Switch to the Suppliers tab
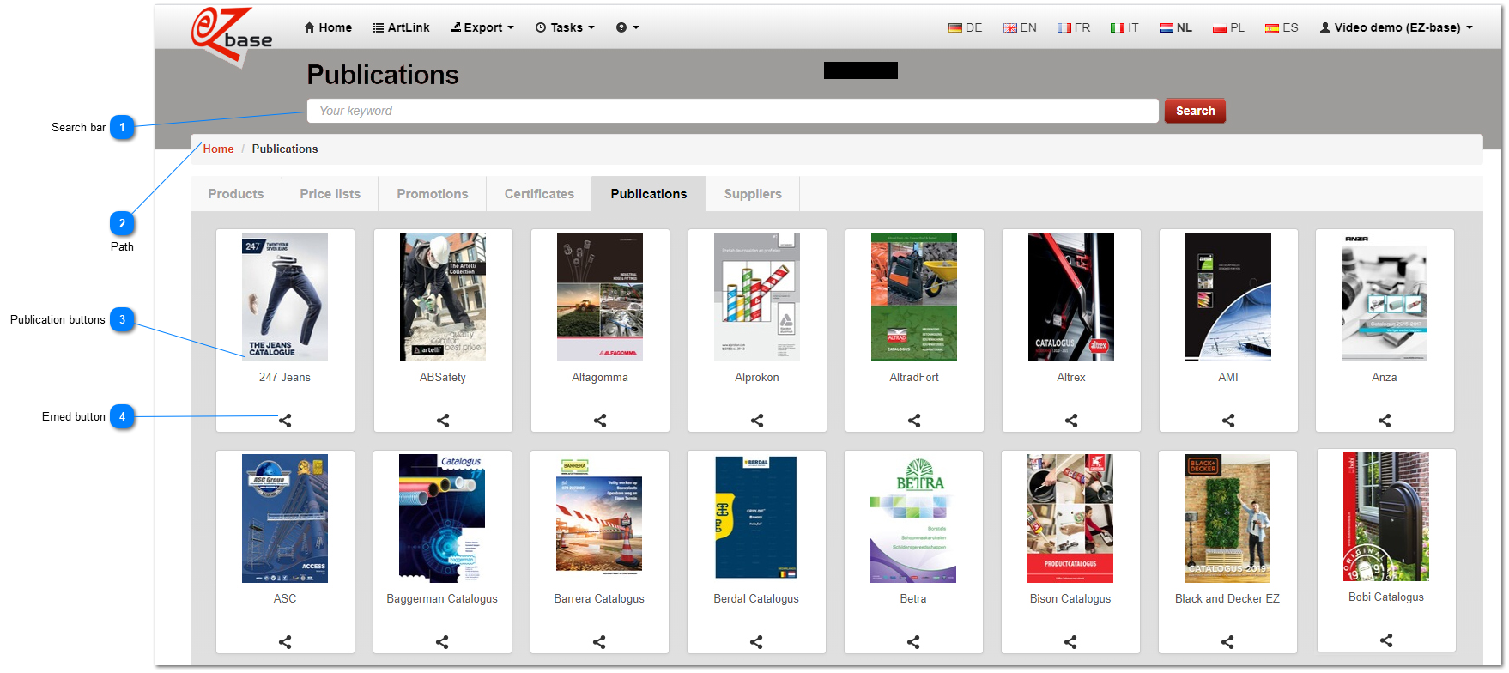This screenshot has height=673, width=1509. click(753, 194)
